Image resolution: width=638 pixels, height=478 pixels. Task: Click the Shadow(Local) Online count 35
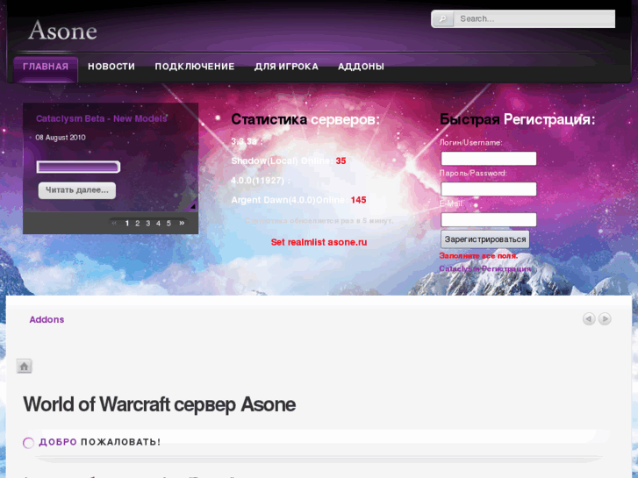[341, 161]
